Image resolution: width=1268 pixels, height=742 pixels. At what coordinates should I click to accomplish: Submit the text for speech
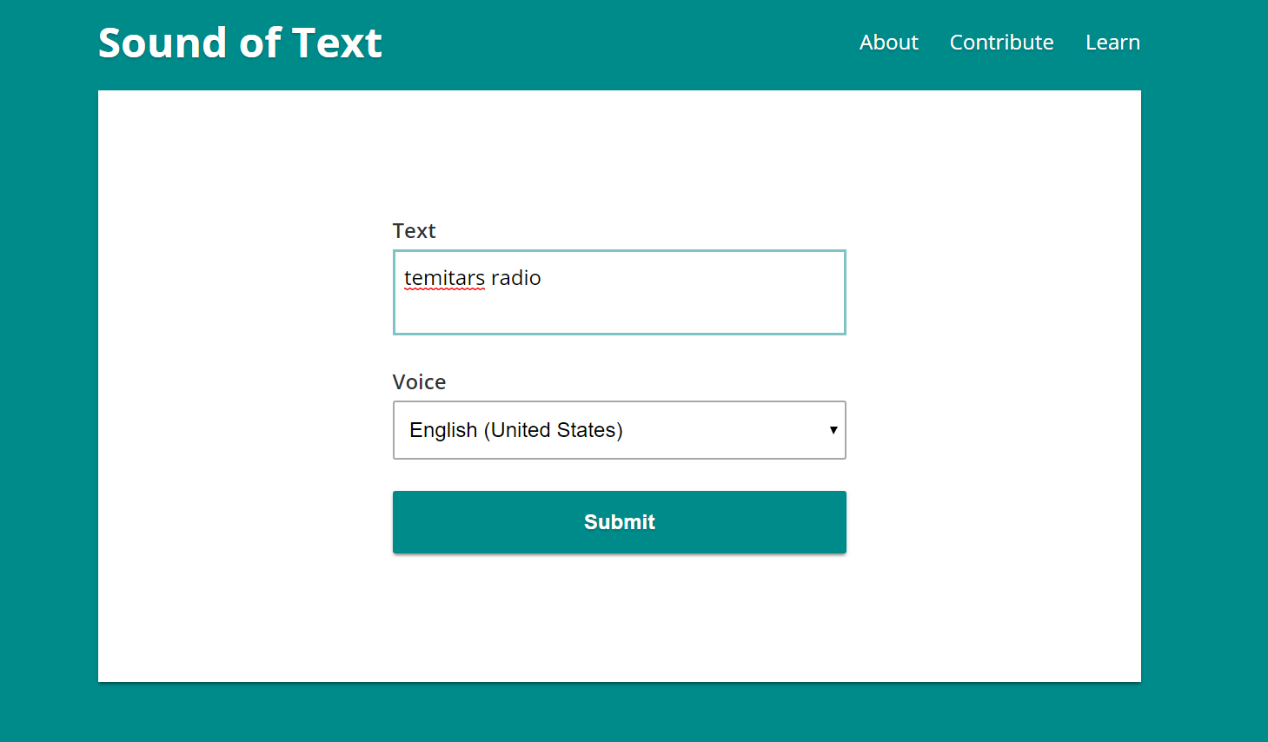pos(620,522)
